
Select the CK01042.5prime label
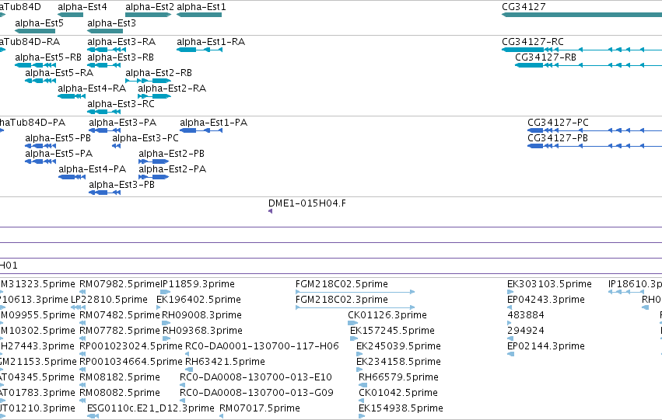(x=398, y=393)
